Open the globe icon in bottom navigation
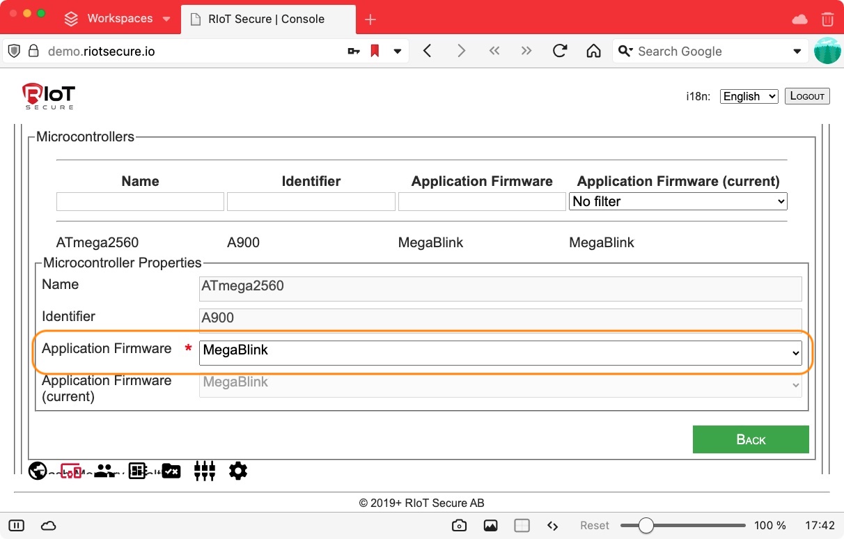844x539 pixels. pyautogui.click(x=38, y=471)
